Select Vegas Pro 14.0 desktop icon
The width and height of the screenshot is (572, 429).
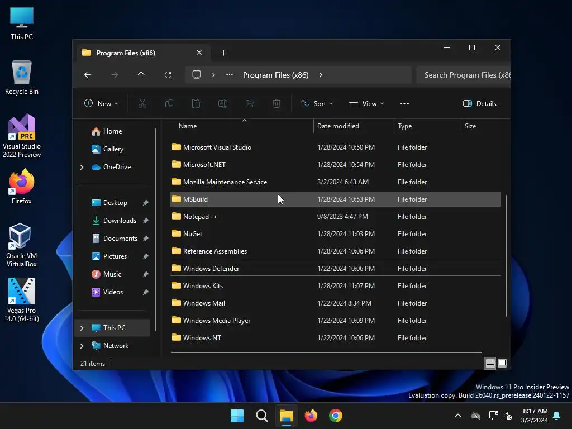pos(22,300)
